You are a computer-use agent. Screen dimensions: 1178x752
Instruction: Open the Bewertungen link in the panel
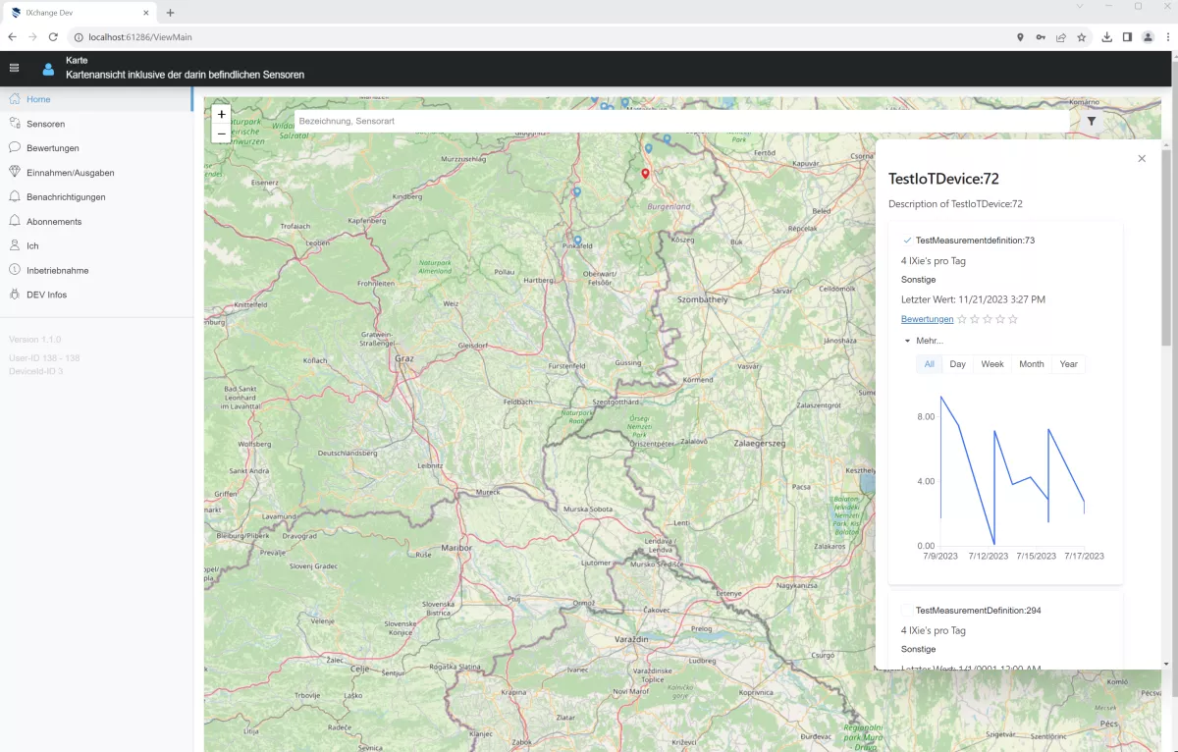(x=927, y=319)
